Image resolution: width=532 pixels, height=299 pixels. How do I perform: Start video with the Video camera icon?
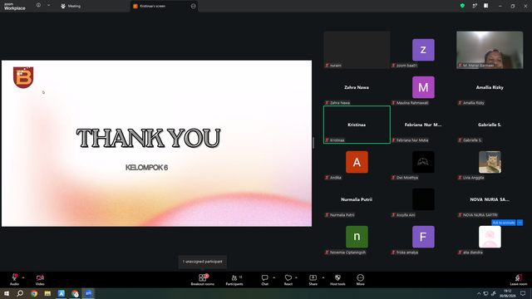(40, 277)
